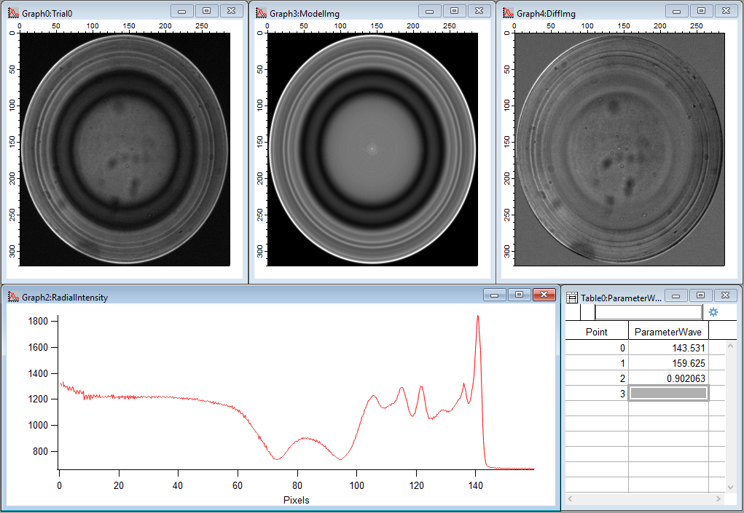Click the Graph0:Trial0 title bar graph icon
The width and height of the screenshot is (744, 513).
14,10
